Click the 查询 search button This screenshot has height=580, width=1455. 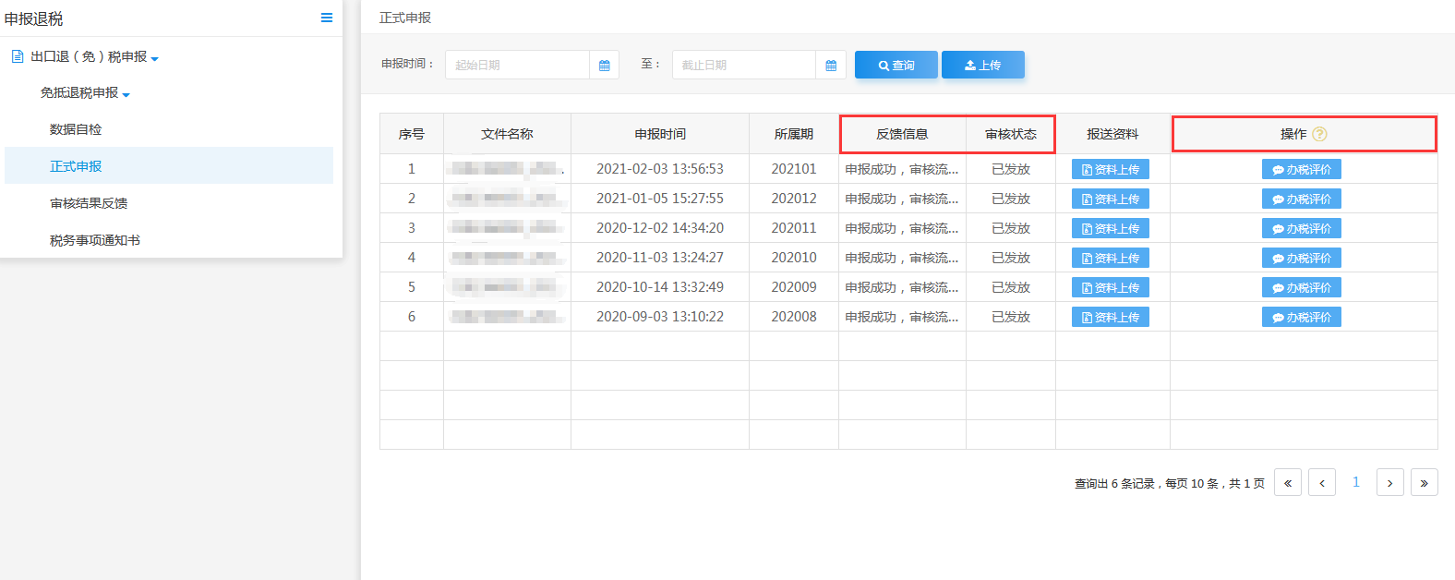pyautogui.click(x=896, y=65)
